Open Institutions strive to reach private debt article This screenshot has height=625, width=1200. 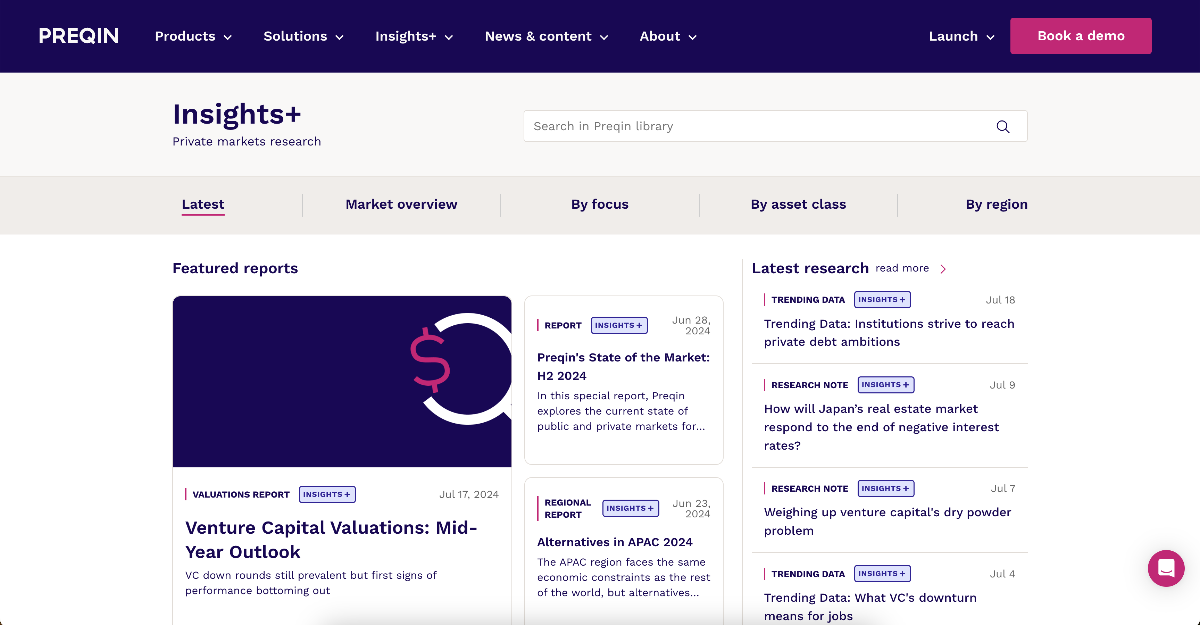[x=889, y=333]
